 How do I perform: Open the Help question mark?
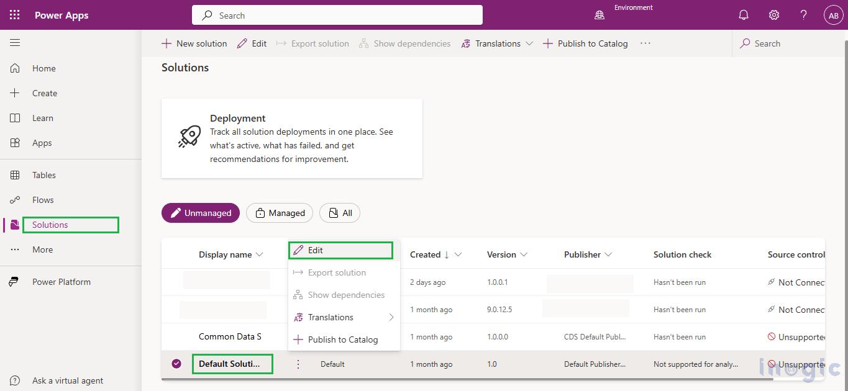point(803,15)
